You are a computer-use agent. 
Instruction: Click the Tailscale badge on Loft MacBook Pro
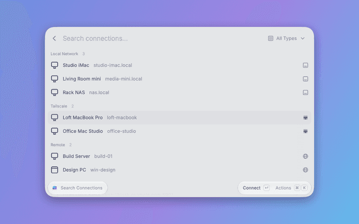305,118
